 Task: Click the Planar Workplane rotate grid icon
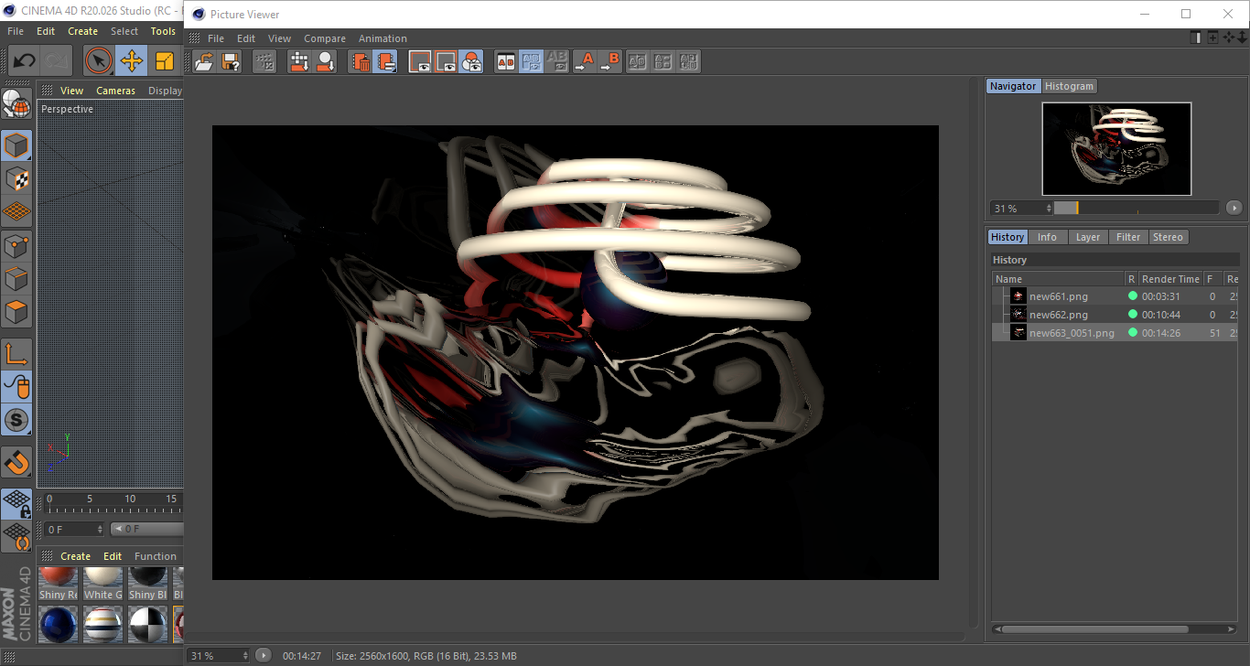(16, 536)
